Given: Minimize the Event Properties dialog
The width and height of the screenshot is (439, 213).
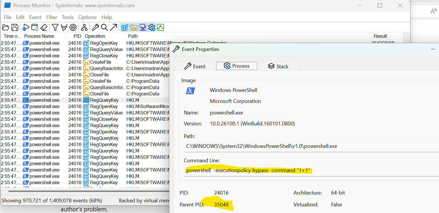Looking at the screenshot, I should coord(433,49).
